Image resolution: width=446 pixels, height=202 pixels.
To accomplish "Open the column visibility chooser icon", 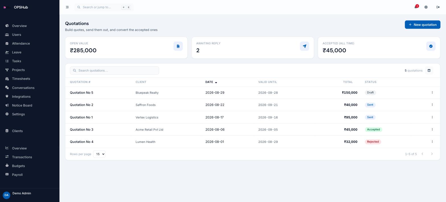I will tap(429, 70).
